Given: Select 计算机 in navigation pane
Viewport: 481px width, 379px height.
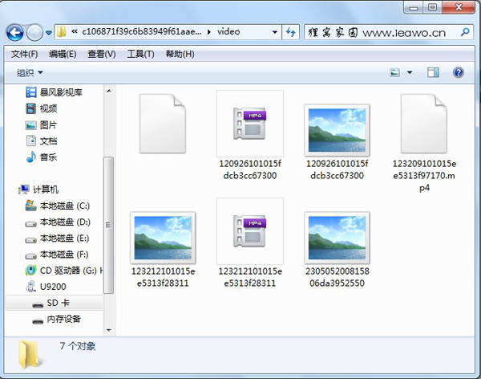Looking at the screenshot, I should point(38,189).
